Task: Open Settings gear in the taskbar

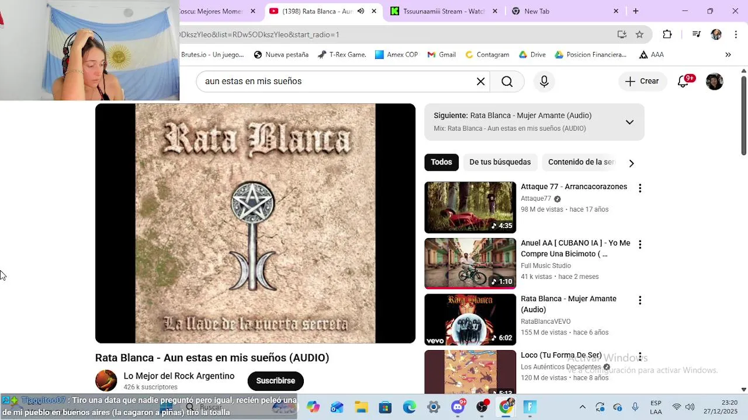Action: tap(433, 407)
